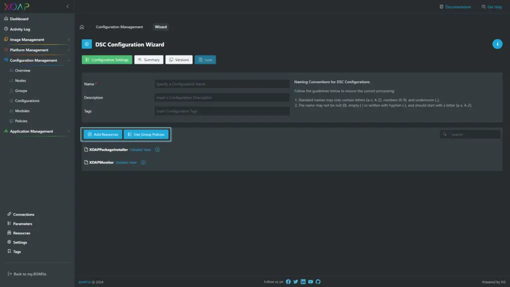
Task: Click the resource Search field
Action: (x=470, y=135)
